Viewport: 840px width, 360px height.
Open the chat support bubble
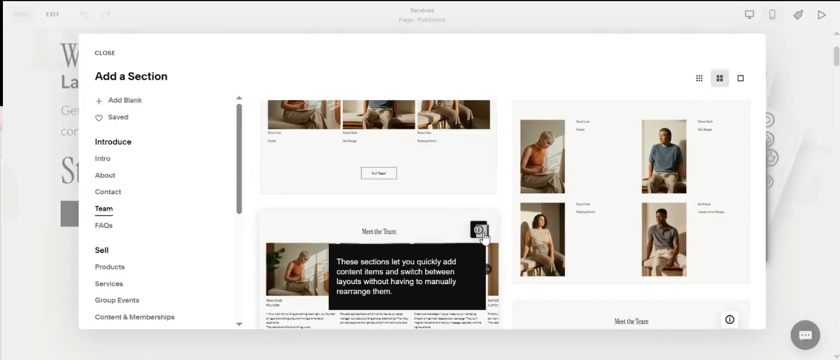point(805,335)
